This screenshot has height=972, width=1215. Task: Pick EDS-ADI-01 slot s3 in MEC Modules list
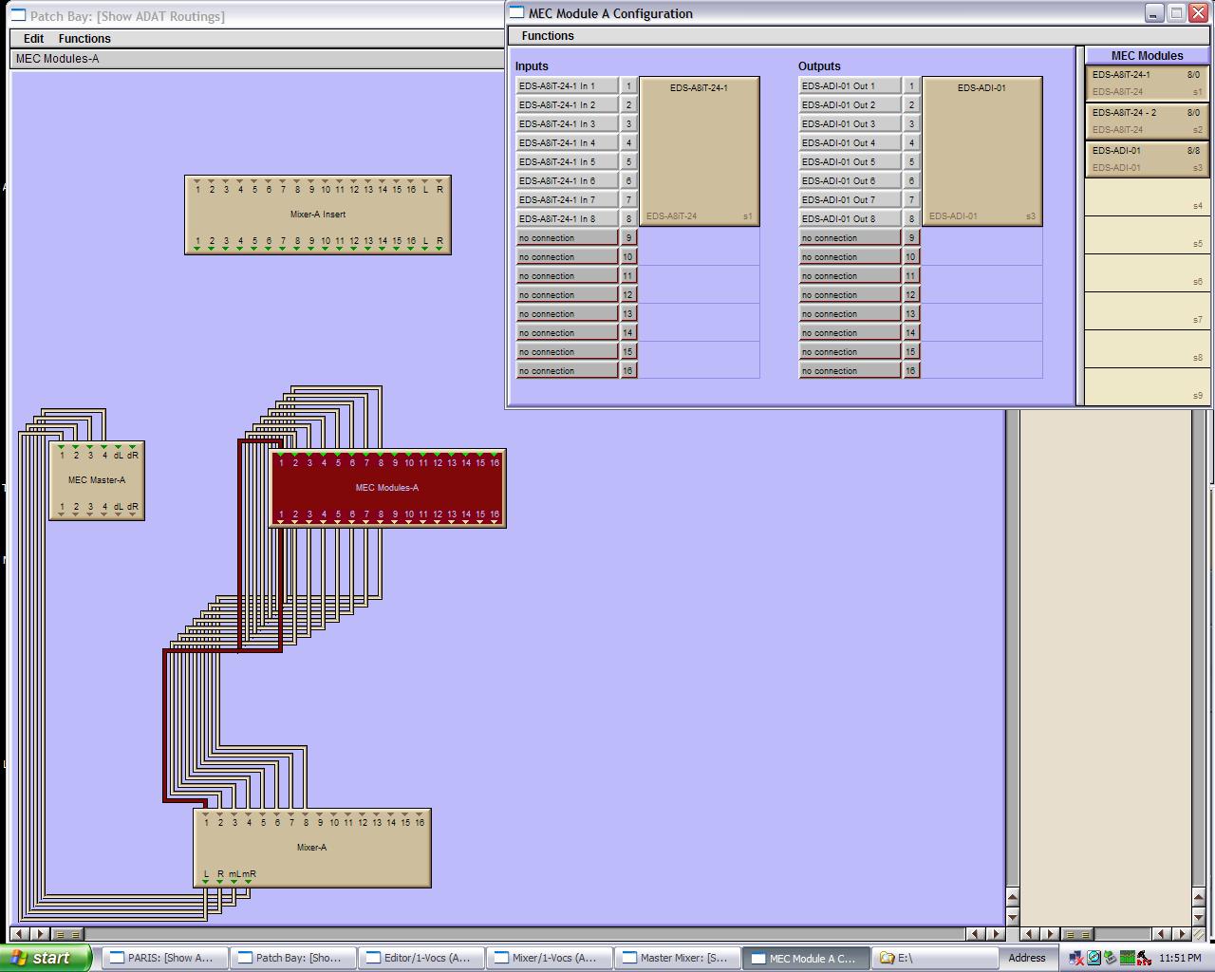pyautogui.click(x=1147, y=159)
